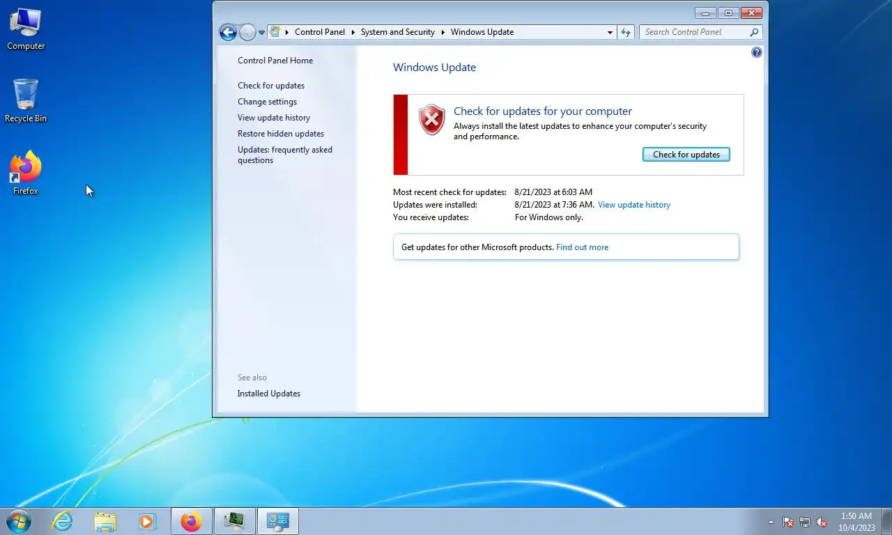This screenshot has width=892, height=535.
Task: Select System and Security breadcrumb
Action: tap(397, 32)
